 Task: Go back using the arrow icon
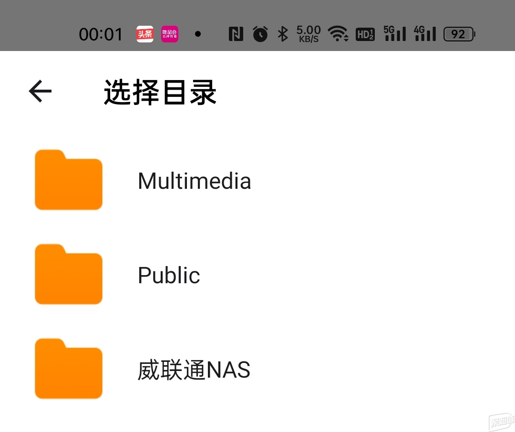(40, 91)
